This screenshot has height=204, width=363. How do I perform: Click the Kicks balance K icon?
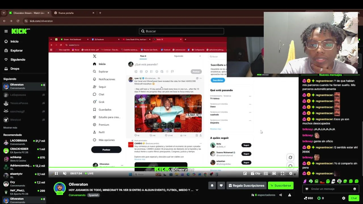pos(319,198)
